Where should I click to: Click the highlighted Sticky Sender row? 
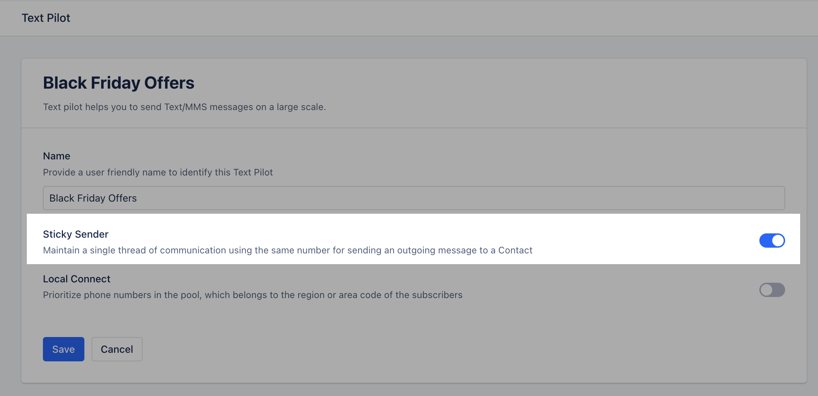tap(413, 239)
